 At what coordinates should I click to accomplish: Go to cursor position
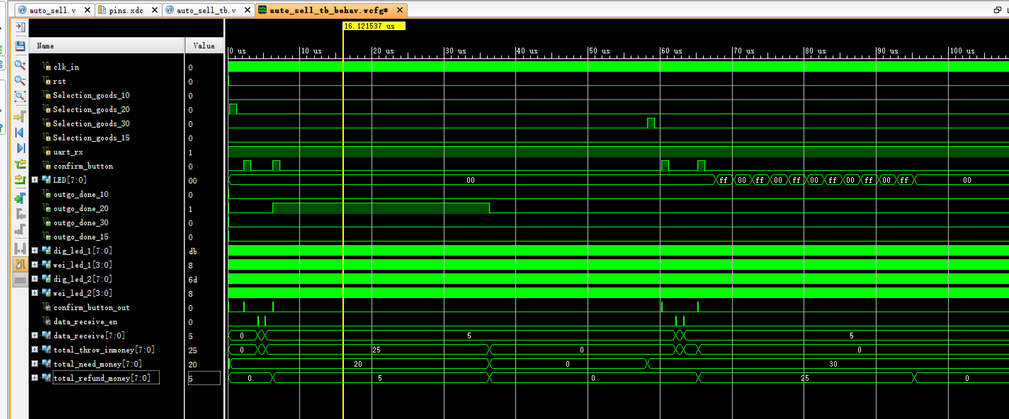(x=20, y=116)
